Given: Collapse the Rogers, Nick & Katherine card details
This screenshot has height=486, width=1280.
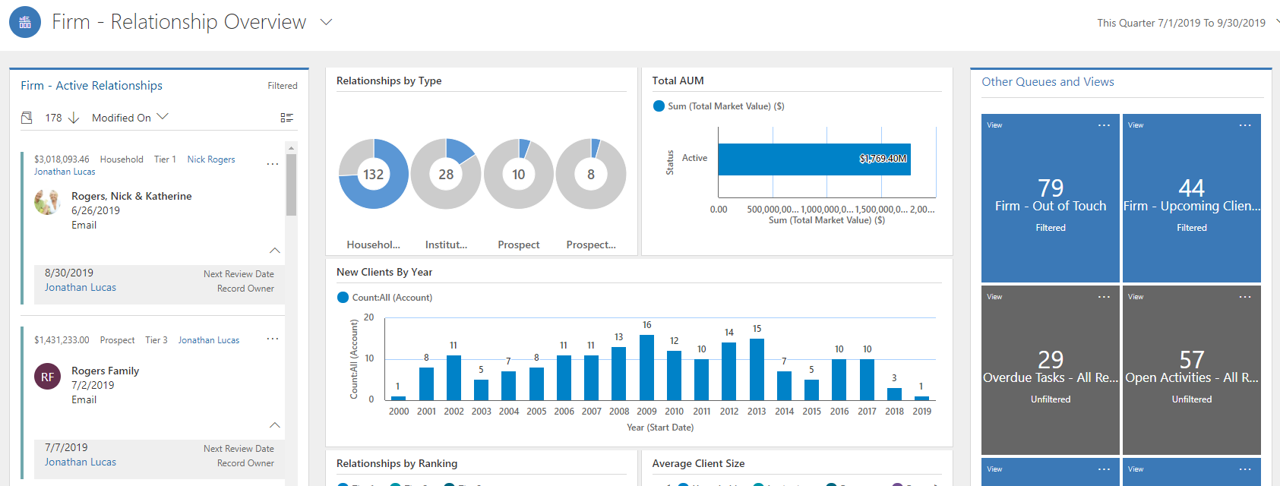Looking at the screenshot, I should click(x=275, y=251).
